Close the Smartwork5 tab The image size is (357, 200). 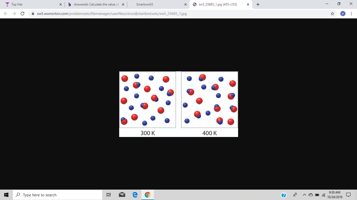pyautogui.click(x=186, y=4)
